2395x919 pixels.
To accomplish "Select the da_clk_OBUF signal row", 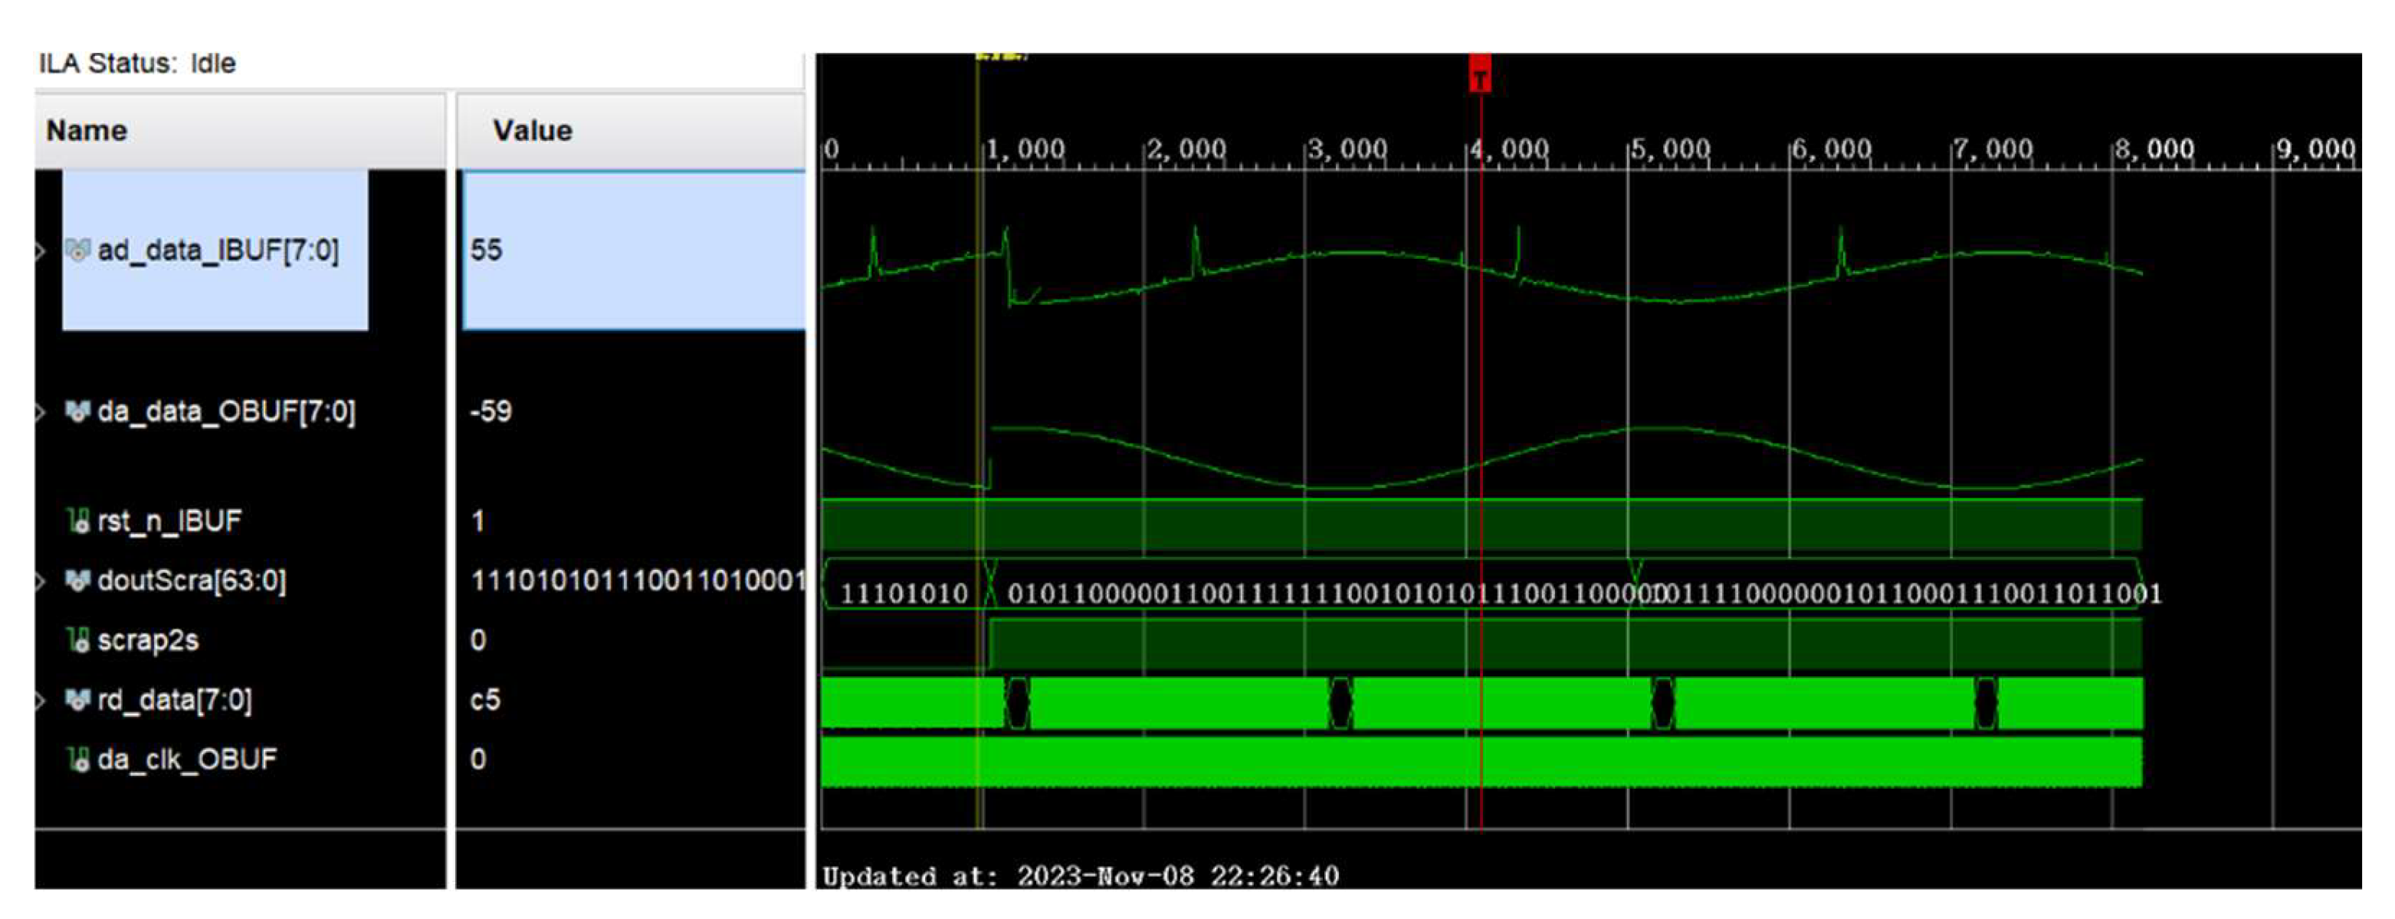I will [187, 759].
